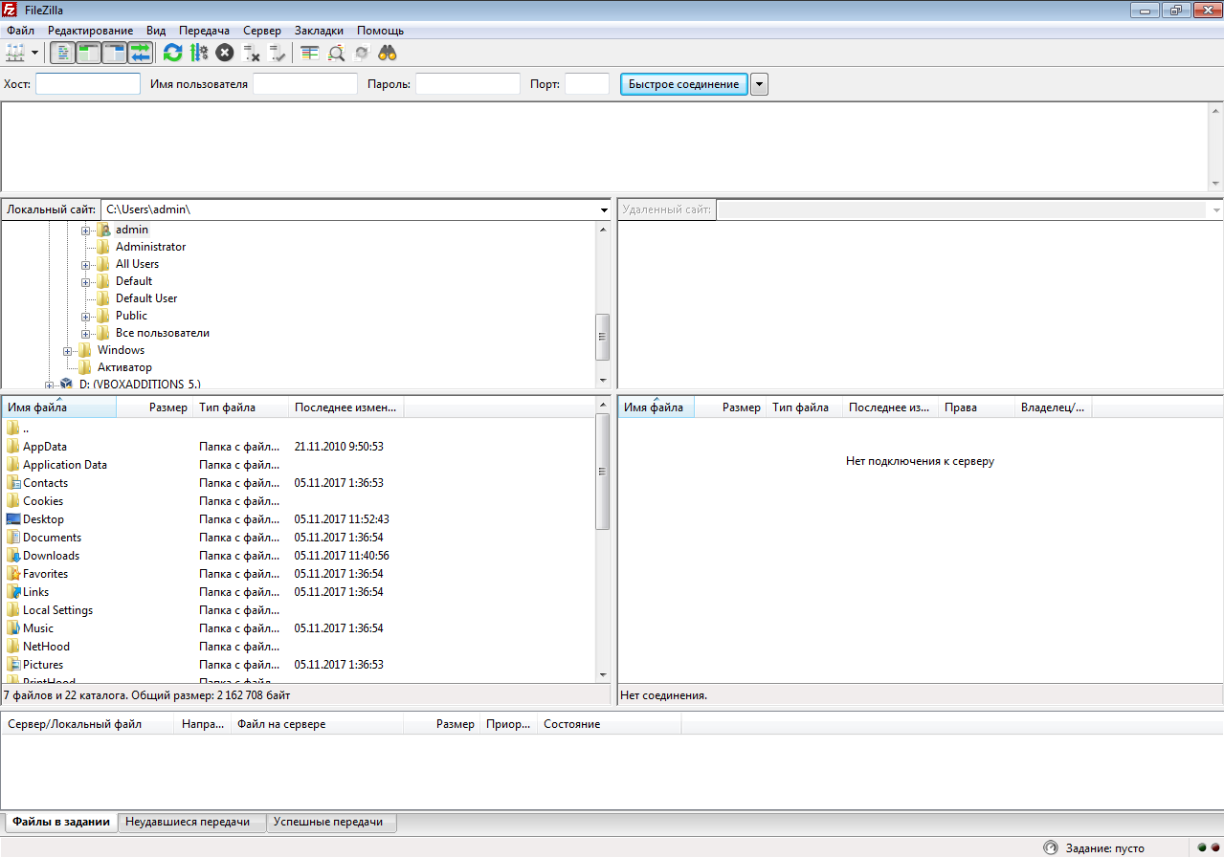The image size is (1224, 858).
Task: Open the Site Manager icon
Action: click(14, 53)
